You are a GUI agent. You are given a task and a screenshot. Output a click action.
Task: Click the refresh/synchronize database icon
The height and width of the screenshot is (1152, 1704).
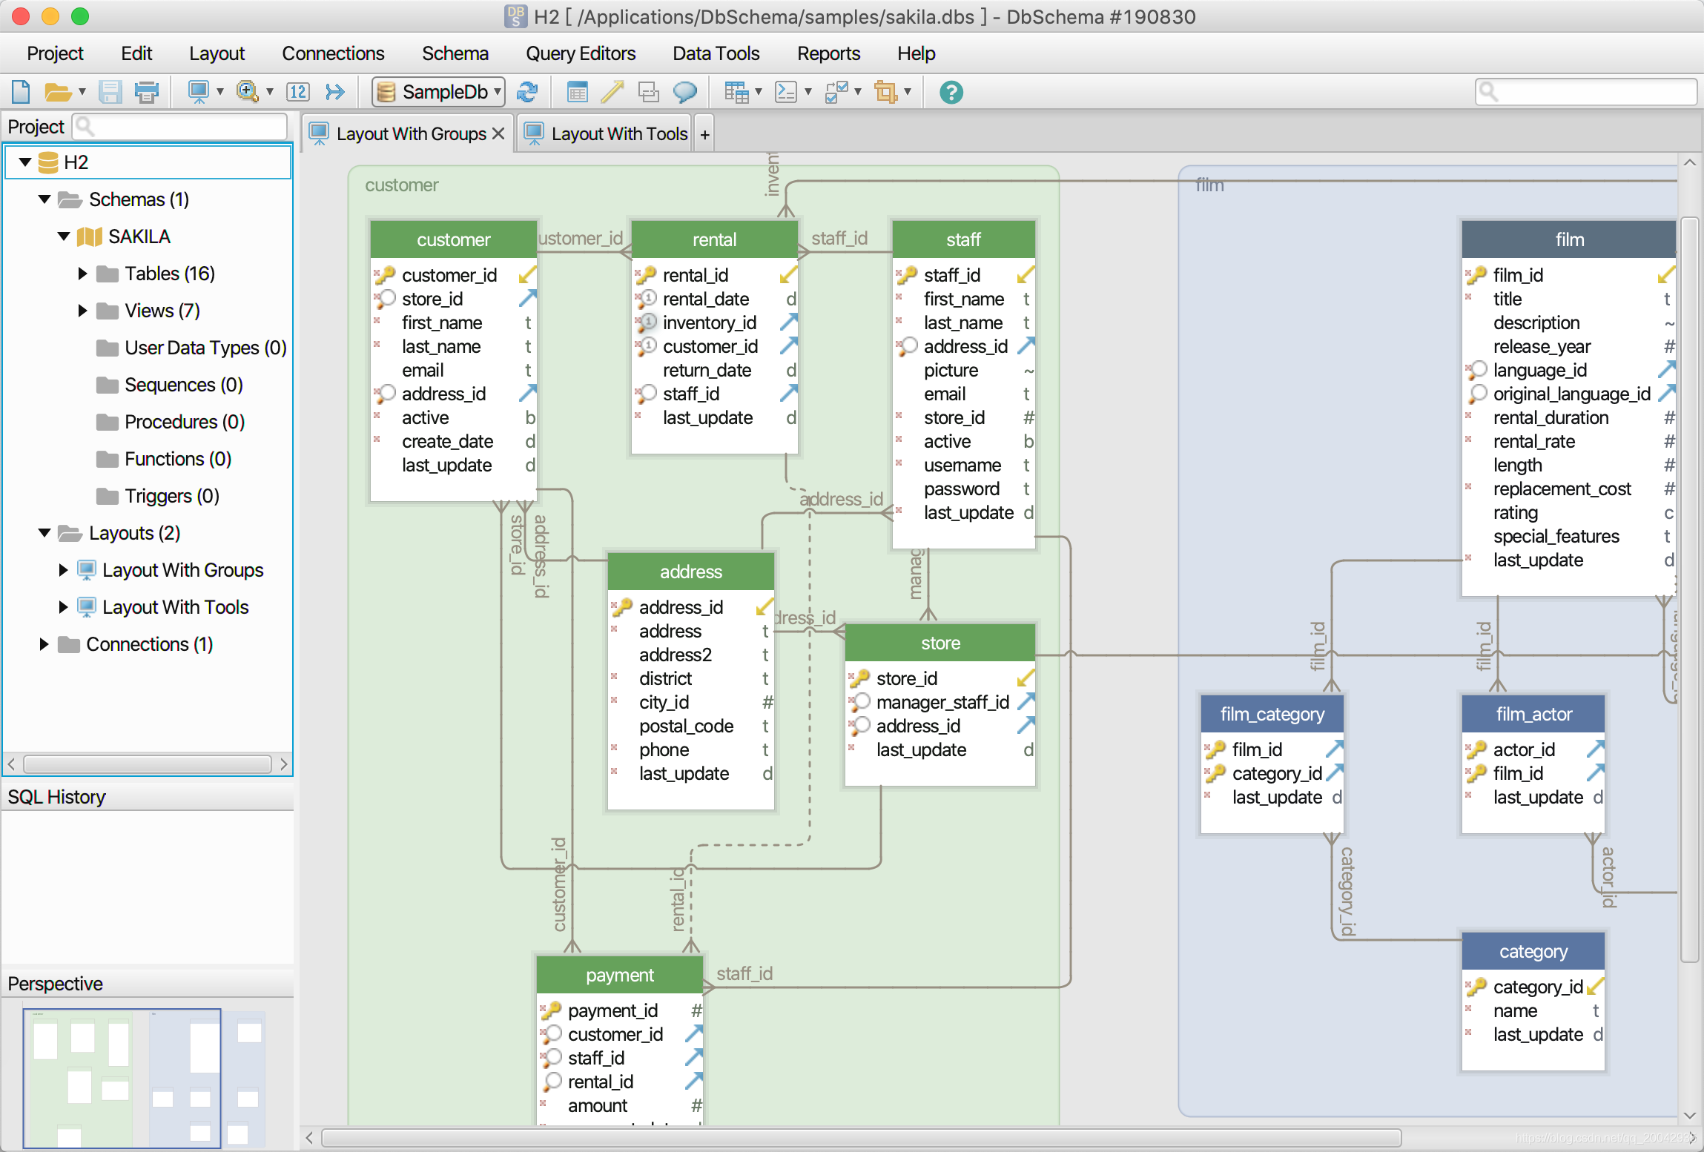click(x=526, y=93)
